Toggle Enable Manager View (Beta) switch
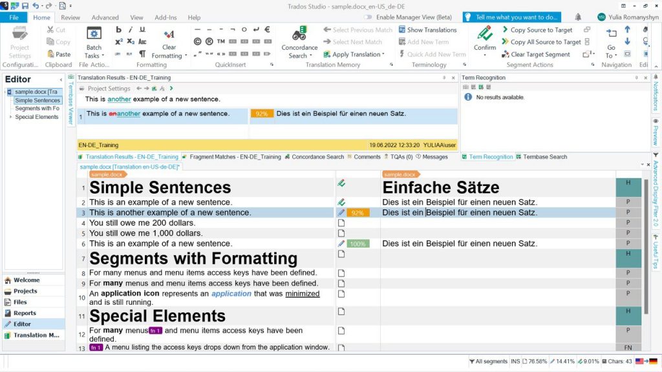 (x=368, y=17)
